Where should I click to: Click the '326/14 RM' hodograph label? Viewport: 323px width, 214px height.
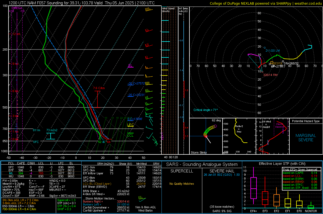pyautogui.click(x=270, y=75)
